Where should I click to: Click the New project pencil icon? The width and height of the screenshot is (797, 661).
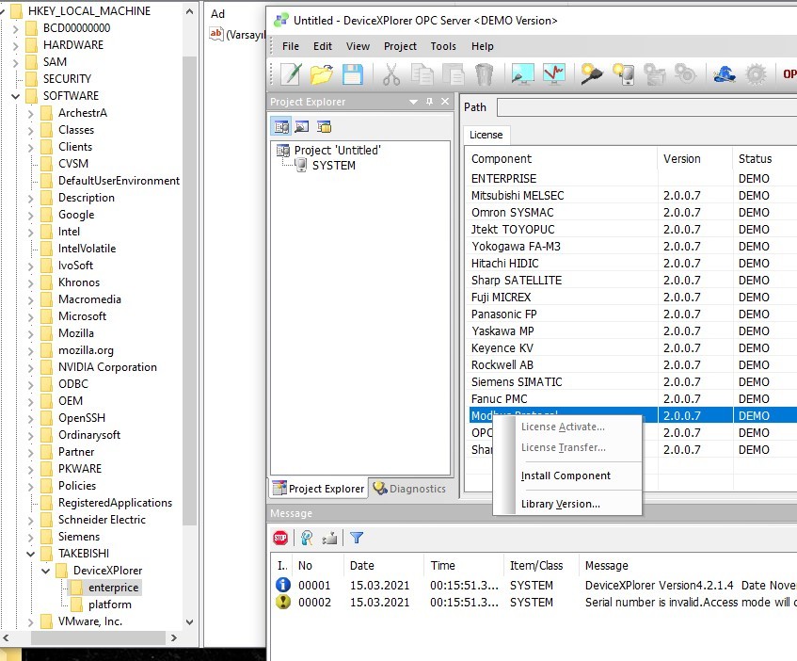pyautogui.click(x=292, y=74)
